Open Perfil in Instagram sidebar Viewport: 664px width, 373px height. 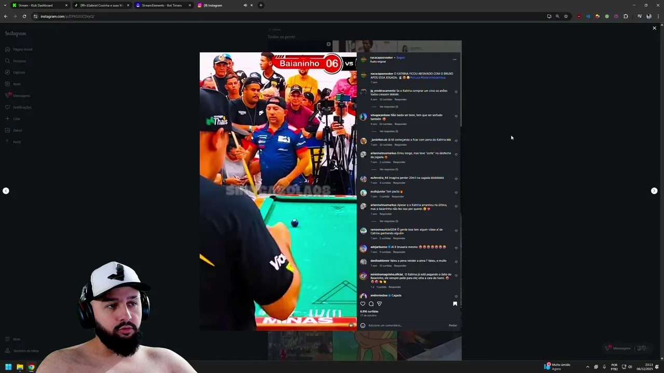pos(13,142)
